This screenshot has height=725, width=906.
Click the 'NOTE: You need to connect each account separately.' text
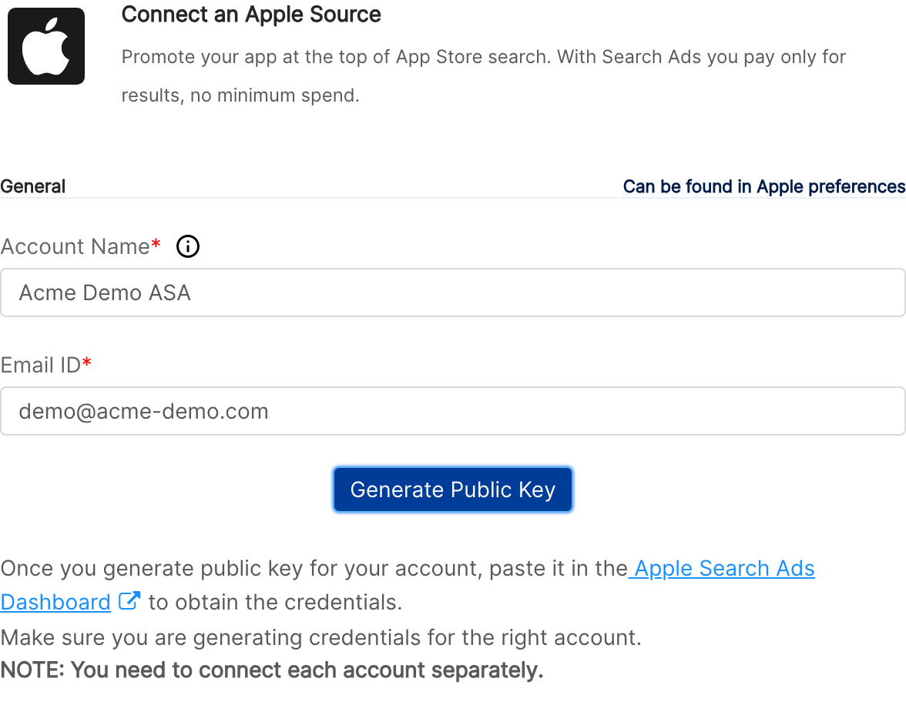272,670
